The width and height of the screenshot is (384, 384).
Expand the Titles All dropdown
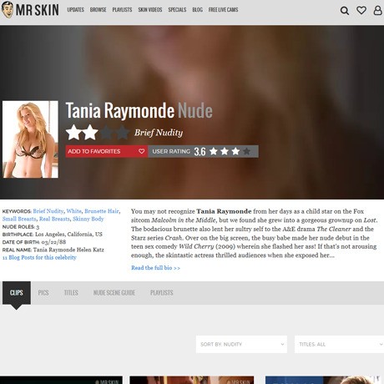coord(339,344)
